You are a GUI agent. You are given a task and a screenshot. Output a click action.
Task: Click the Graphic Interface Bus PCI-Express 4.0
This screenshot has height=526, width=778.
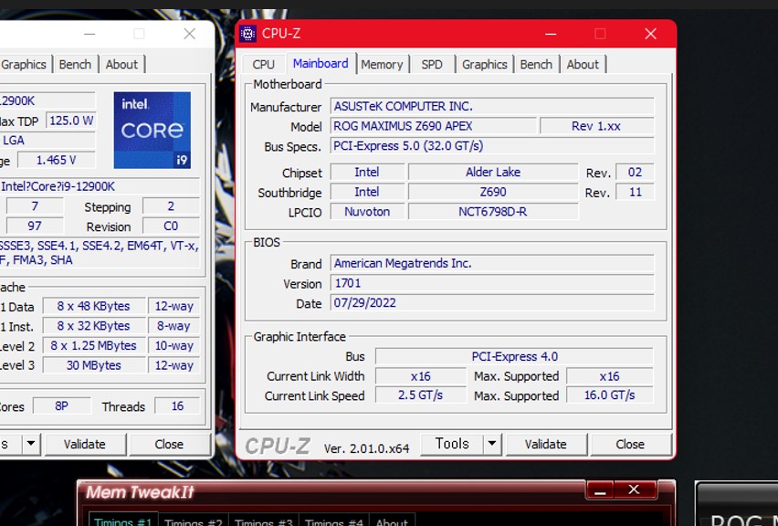pyautogui.click(x=514, y=356)
